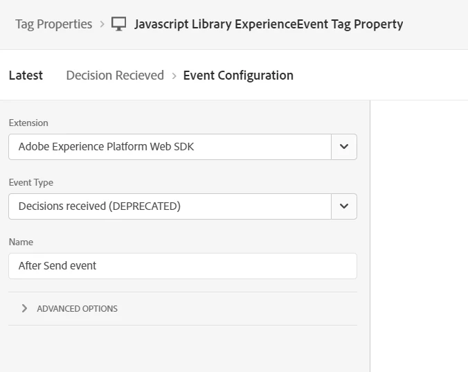Click the Extension dropdown arrow button
This screenshot has height=372, width=468.
344,147
